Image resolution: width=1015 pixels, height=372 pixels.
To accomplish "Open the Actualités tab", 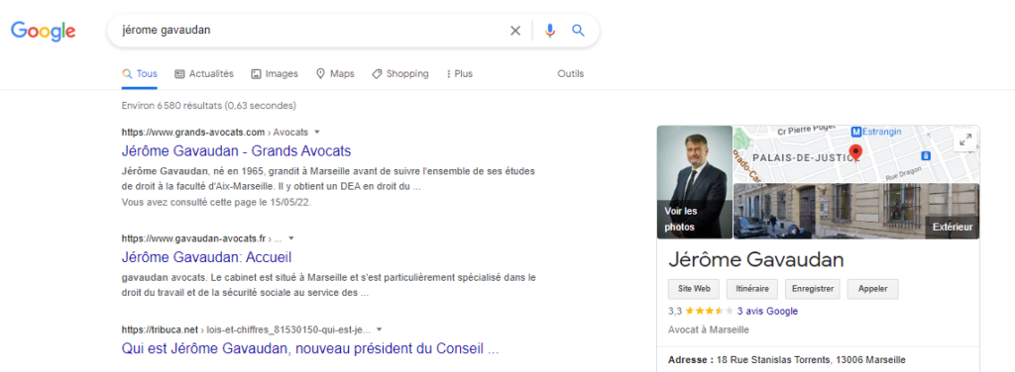I will pyautogui.click(x=204, y=73).
